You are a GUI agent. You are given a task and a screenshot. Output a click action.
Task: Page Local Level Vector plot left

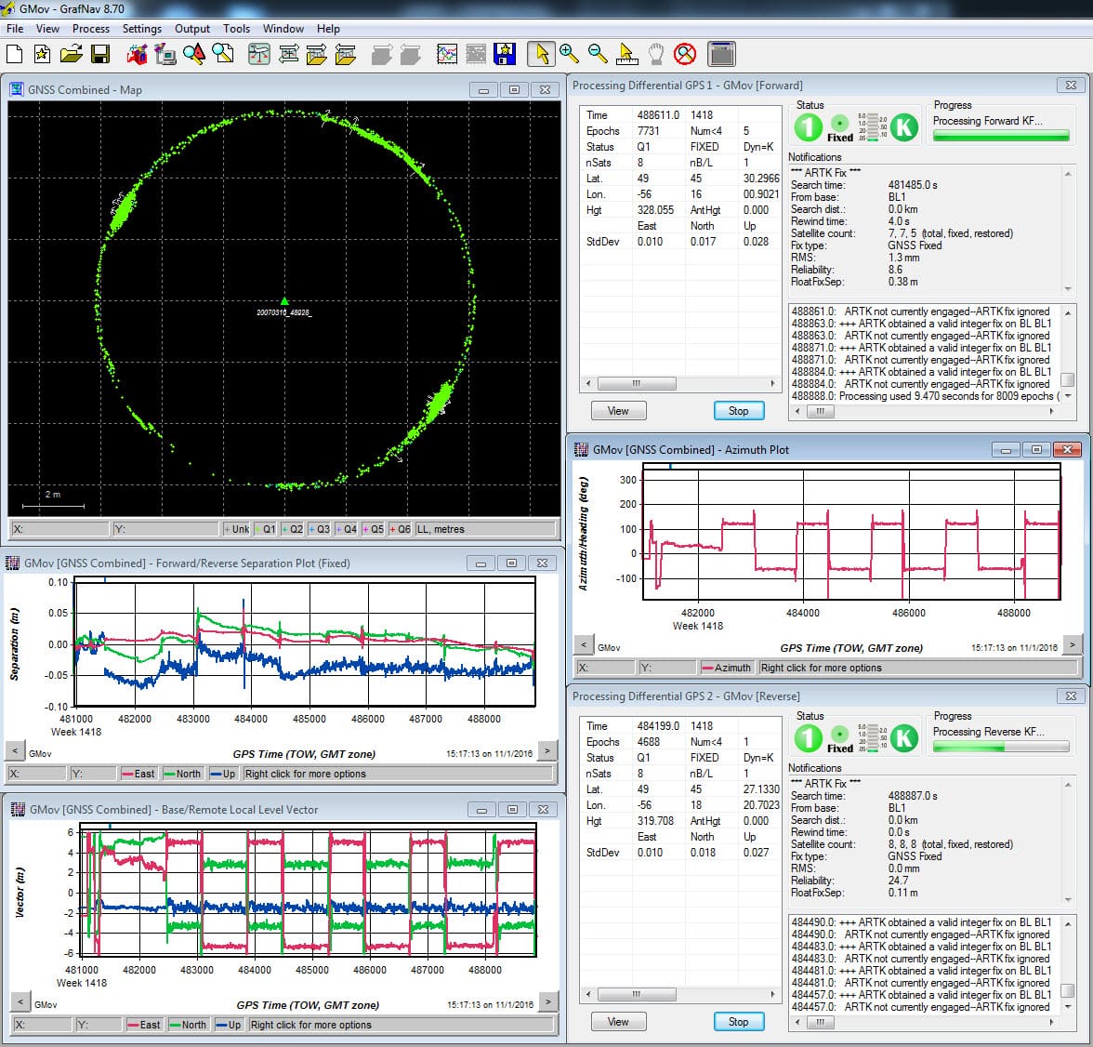(20, 1001)
